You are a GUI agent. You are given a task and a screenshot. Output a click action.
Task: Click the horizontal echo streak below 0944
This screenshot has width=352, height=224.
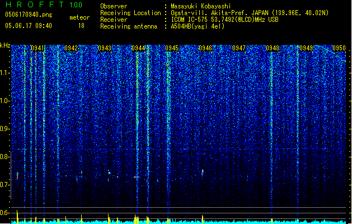[x=137, y=177]
